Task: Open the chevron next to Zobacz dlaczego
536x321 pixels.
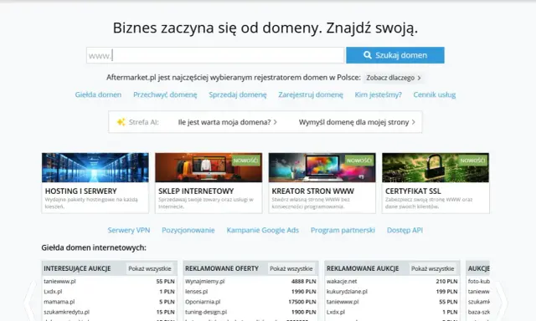Action: tap(419, 78)
